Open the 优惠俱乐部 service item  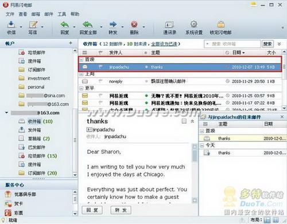click(21, 194)
